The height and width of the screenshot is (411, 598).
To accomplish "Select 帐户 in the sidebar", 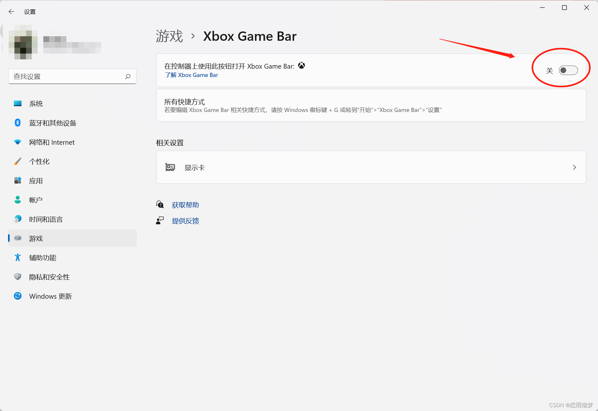I will coord(72,200).
